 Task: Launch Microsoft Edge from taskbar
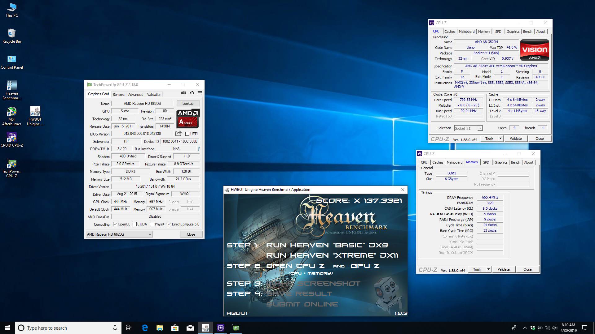click(x=145, y=328)
